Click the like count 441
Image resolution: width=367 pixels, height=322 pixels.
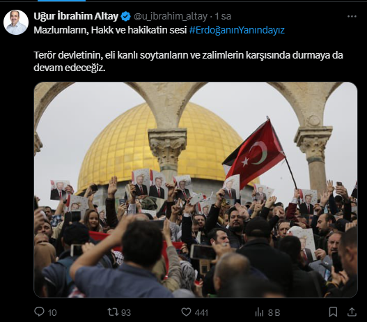click(201, 313)
